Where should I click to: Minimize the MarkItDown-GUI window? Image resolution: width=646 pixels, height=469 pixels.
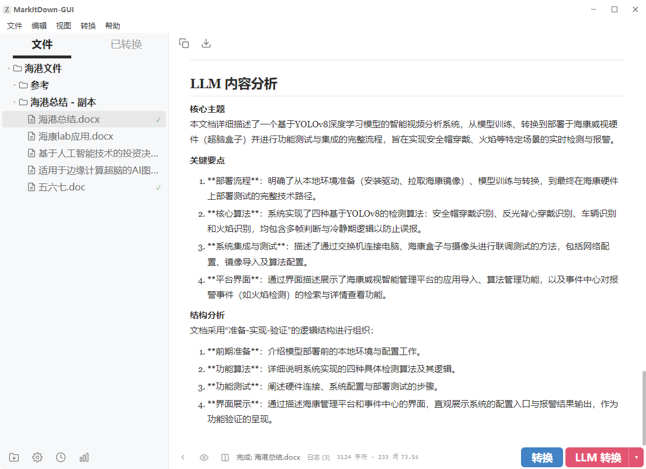point(593,9)
